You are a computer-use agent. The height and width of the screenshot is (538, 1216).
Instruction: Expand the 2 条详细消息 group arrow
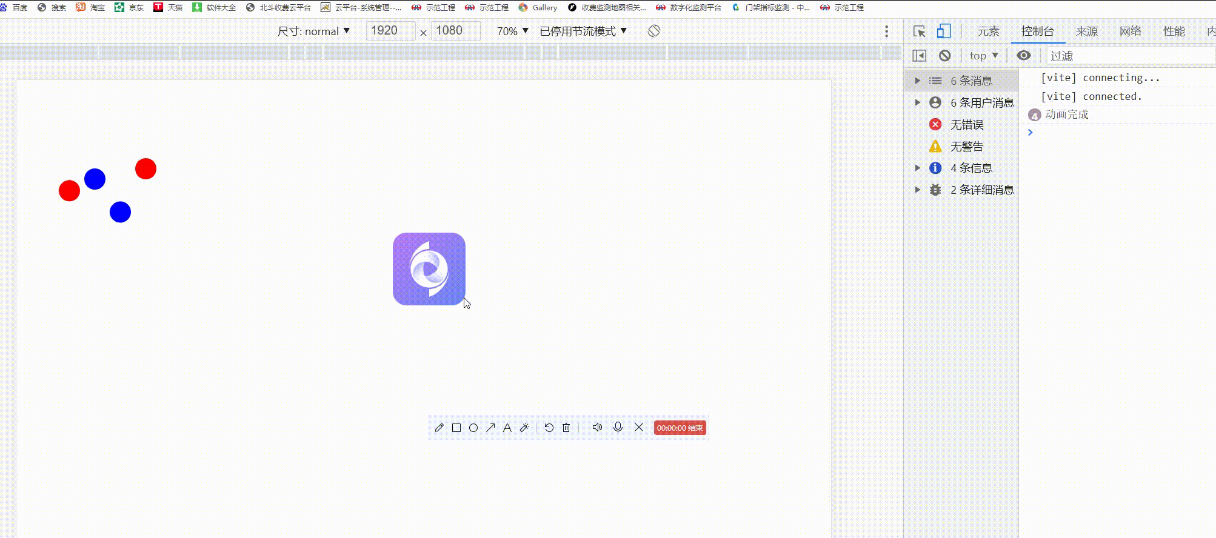click(917, 190)
